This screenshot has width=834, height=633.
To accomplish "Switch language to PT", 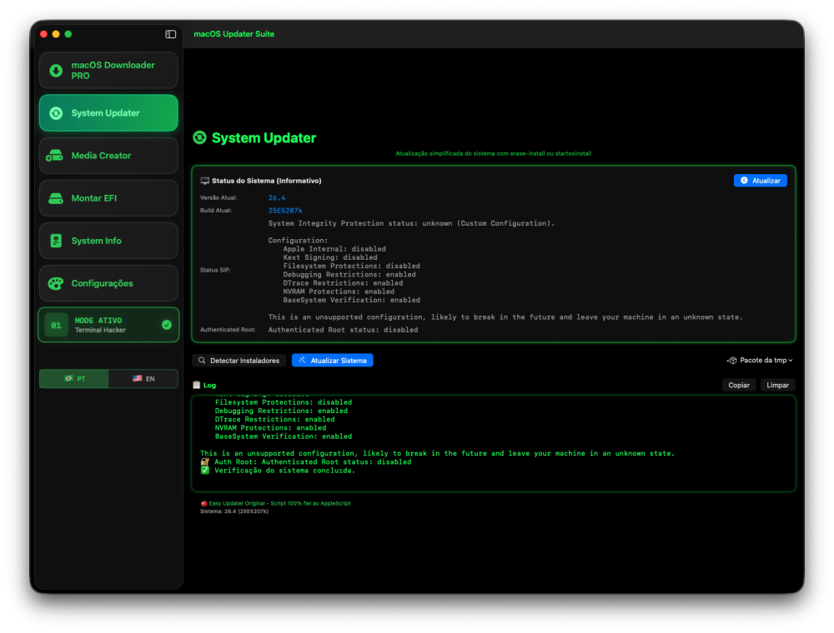I will 74,379.
